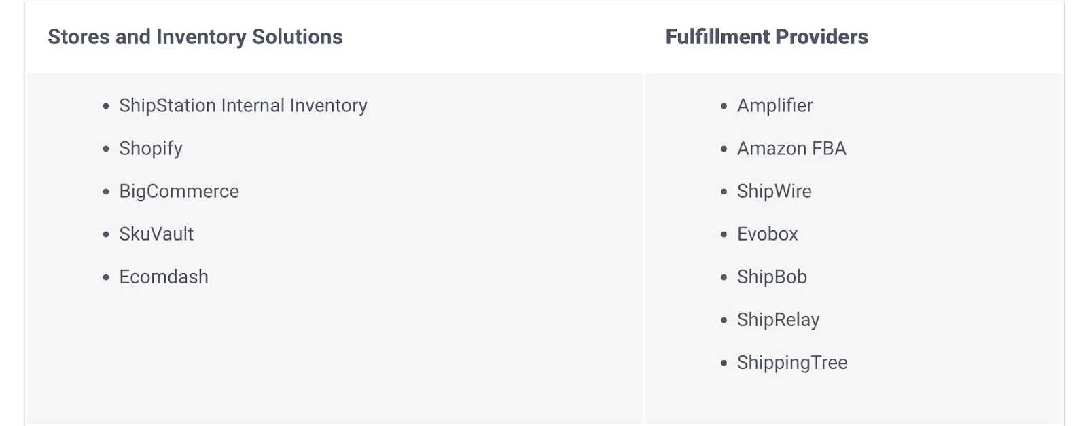The image size is (1087, 426).
Task: Select Ecomdash from the inventory list
Action: click(163, 277)
